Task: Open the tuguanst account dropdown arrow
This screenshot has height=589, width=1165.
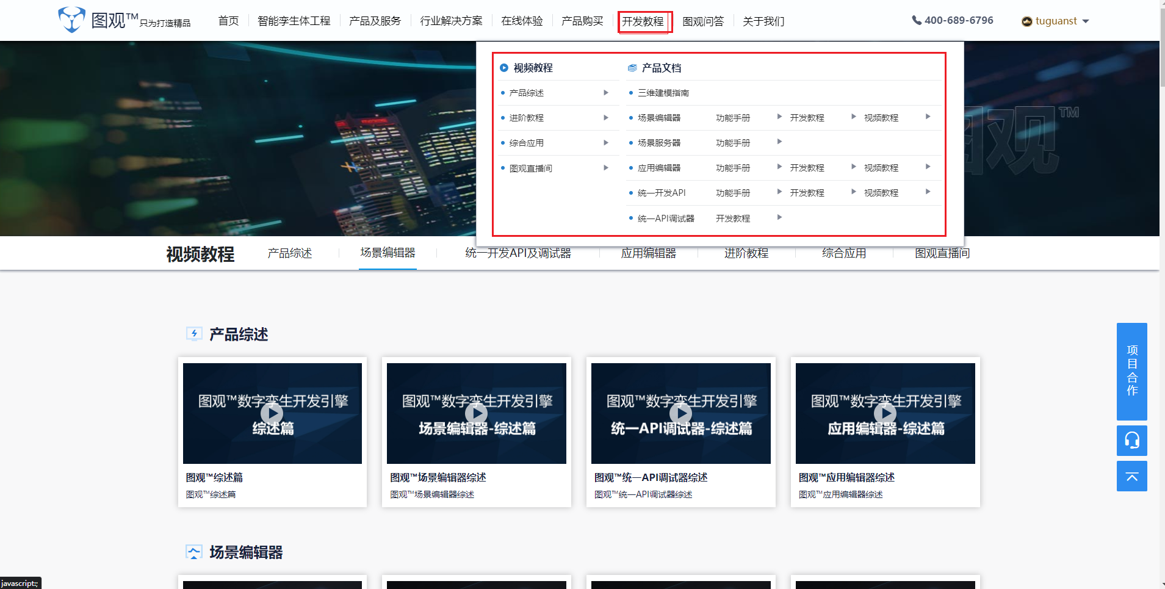Action: click(x=1086, y=21)
